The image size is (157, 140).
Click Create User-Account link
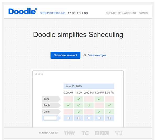click(121, 13)
